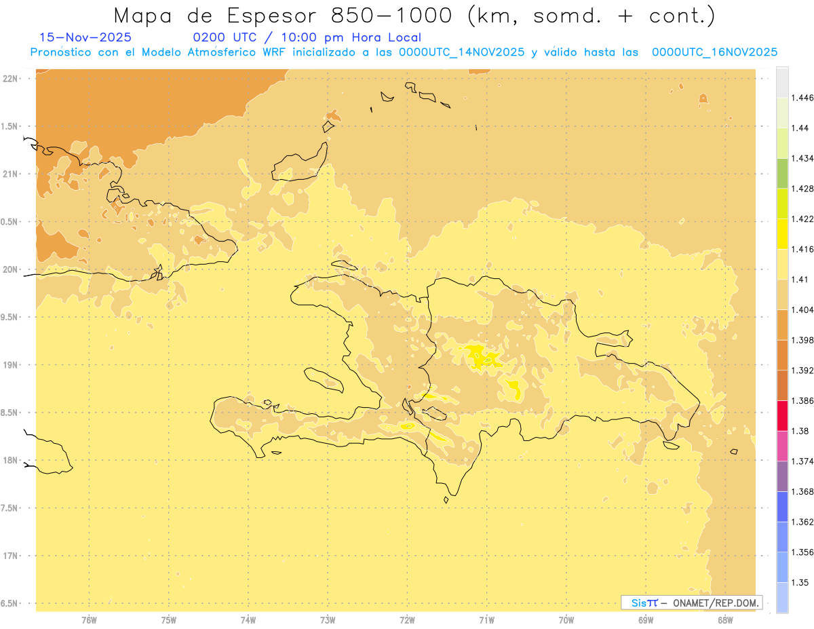Image resolution: width=814 pixels, height=629 pixels.
Task: Click the '17N' latitude label
Action: (11, 556)
